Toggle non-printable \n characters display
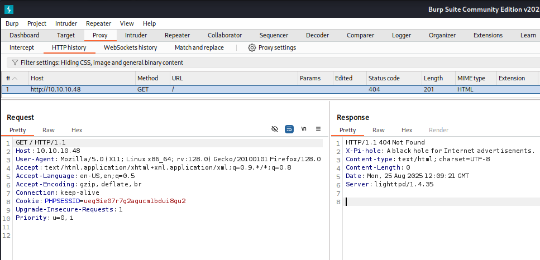 [x=304, y=129]
